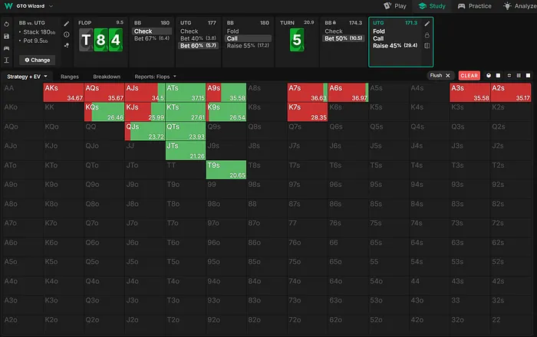The height and width of the screenshot is (337, 537).
Task: Click the pencil icon in the UTG action panel
Action: [x=427, y=24]
